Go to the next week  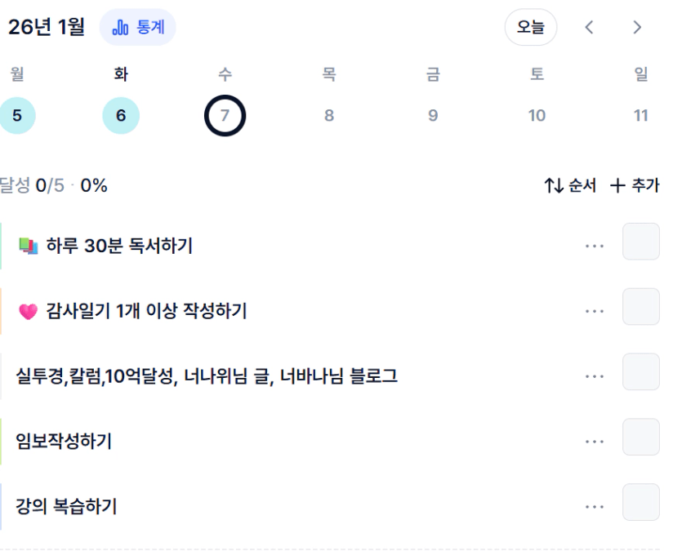[x=637, y=28]
